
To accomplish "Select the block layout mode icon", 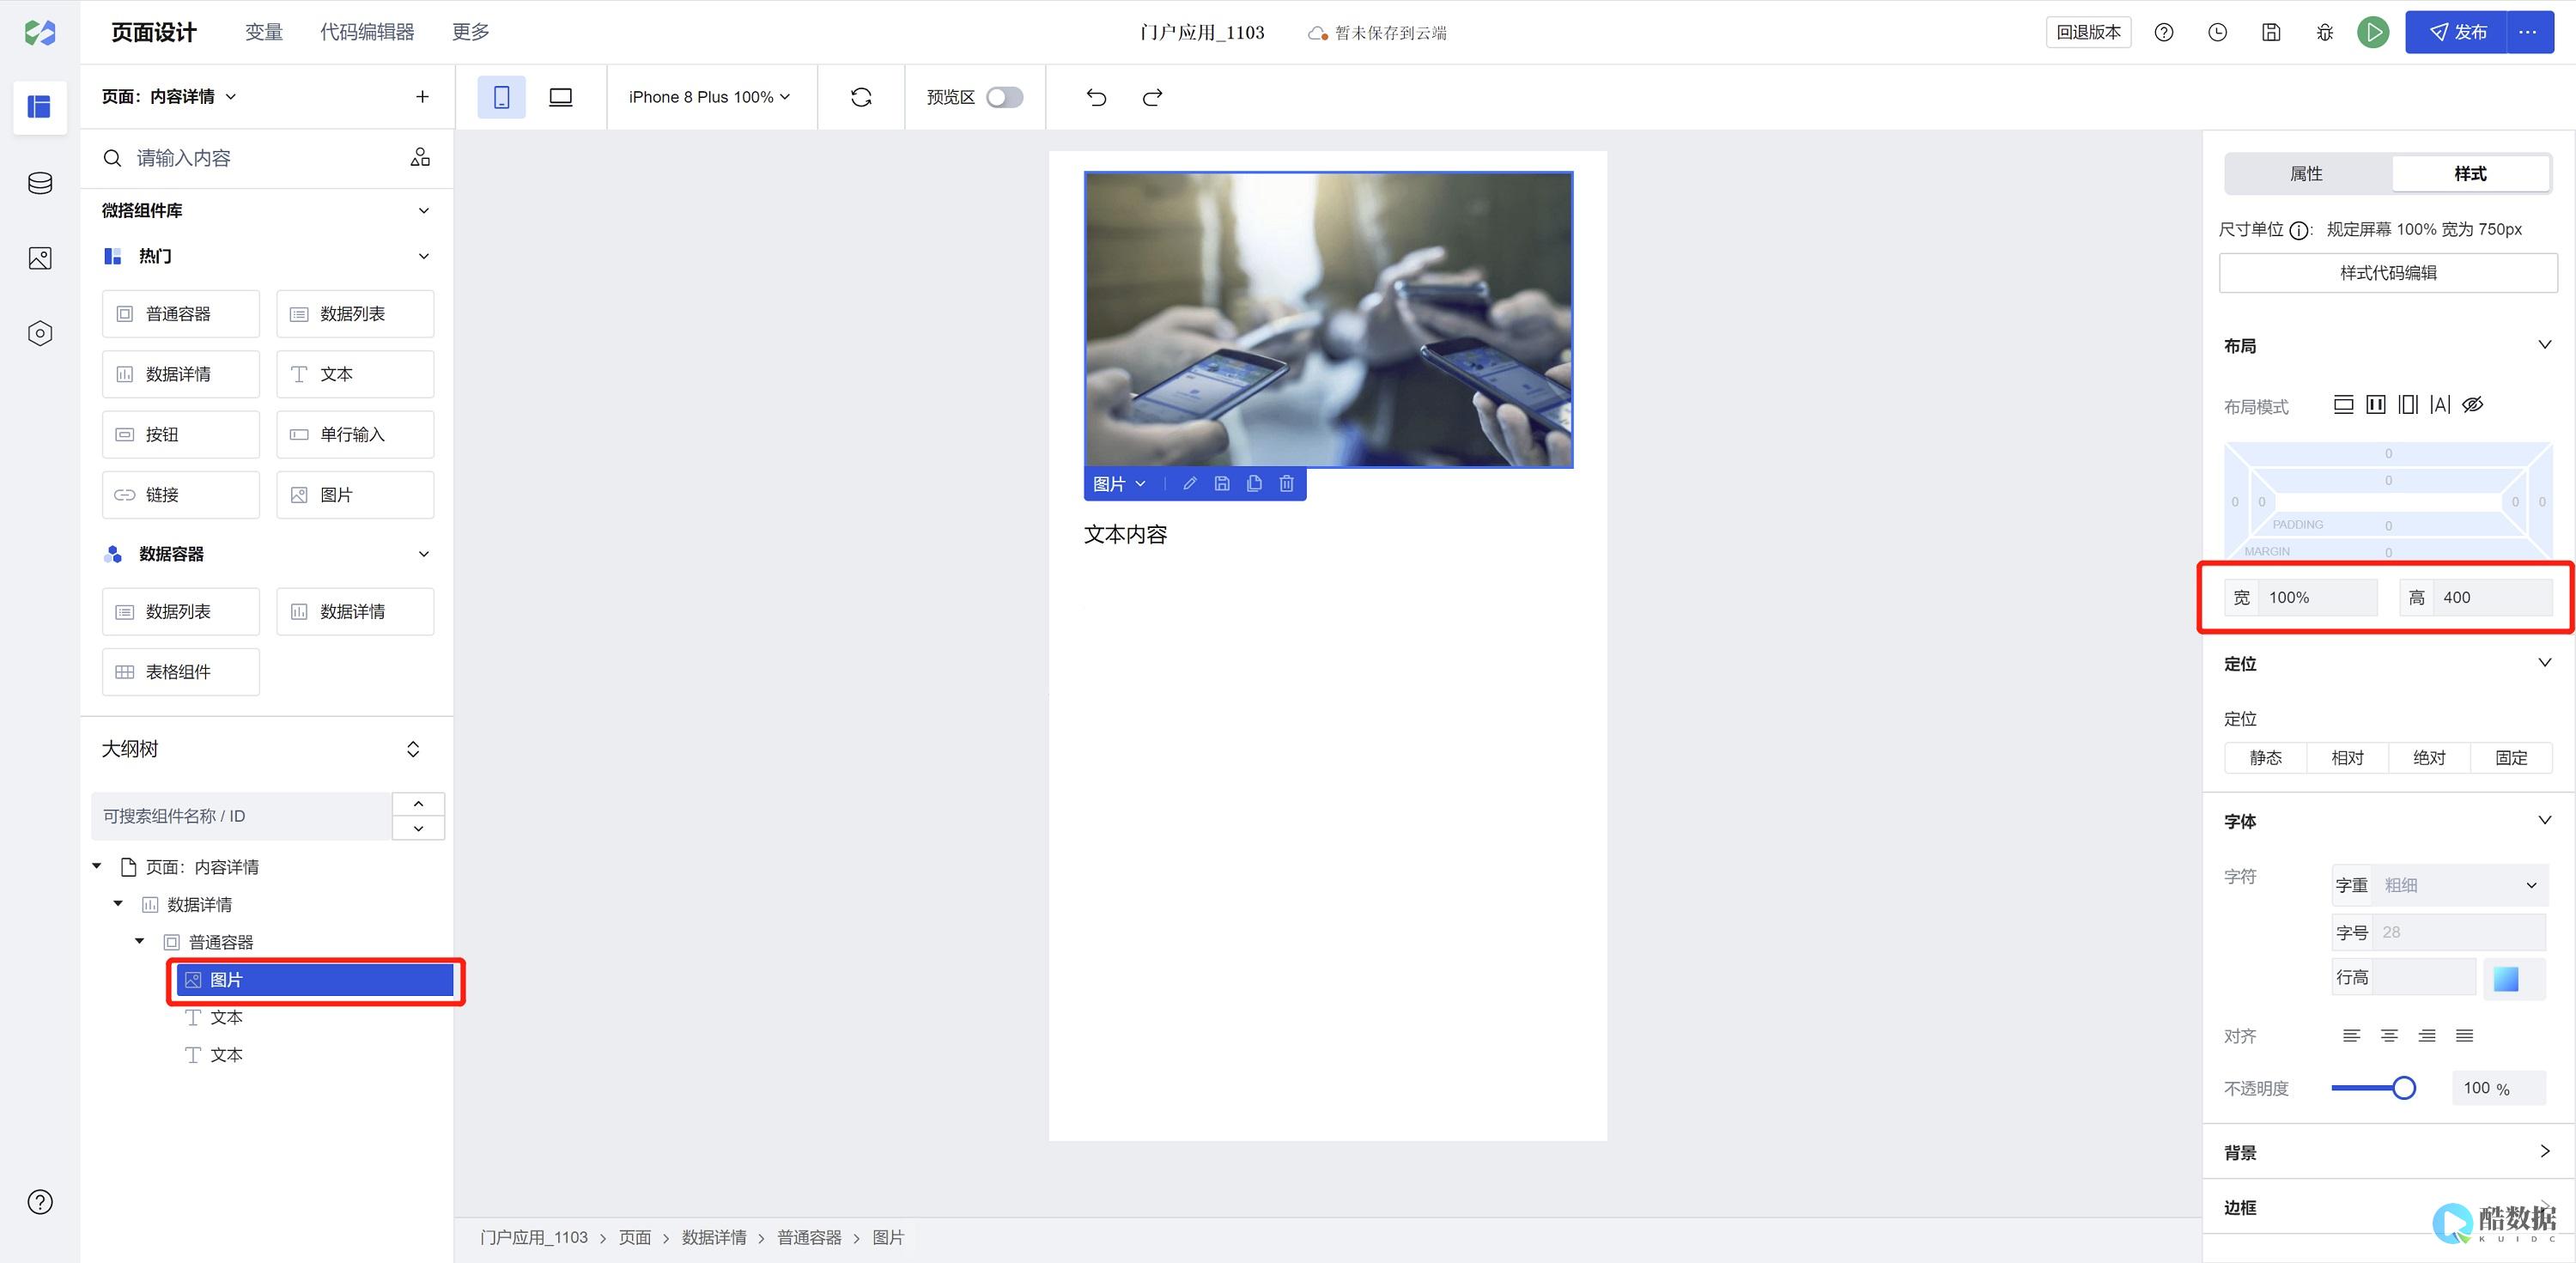I will [2343, 404].
